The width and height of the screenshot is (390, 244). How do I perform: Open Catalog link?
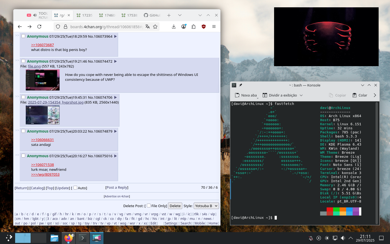tap(37, 188)
